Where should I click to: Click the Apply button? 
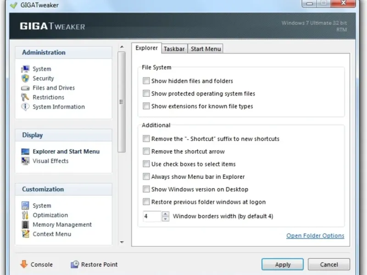coord(283,264)
